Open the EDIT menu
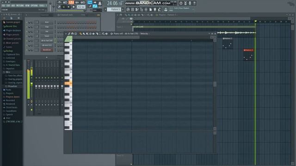The width and height of the screenshot is (296, 166). (x=8, y=6)
